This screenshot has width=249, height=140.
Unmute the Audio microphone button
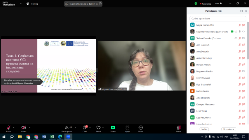(9, 129)
